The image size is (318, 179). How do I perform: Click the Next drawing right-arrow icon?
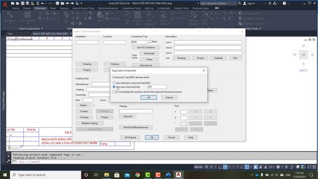72,3
